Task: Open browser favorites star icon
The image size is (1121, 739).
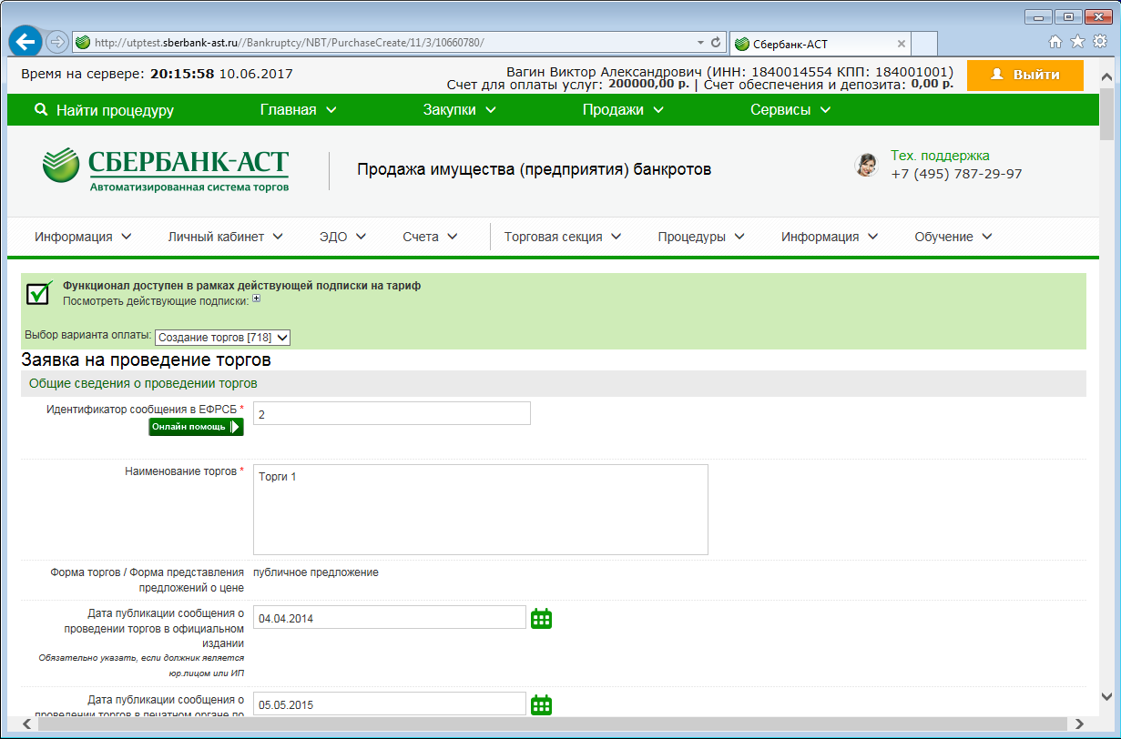Action: tap(1077, 42)
